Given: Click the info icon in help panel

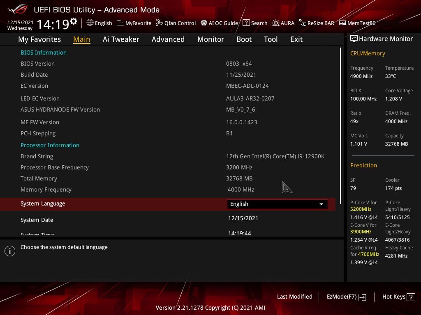Looking at the screenshot, I should point(10,251).
